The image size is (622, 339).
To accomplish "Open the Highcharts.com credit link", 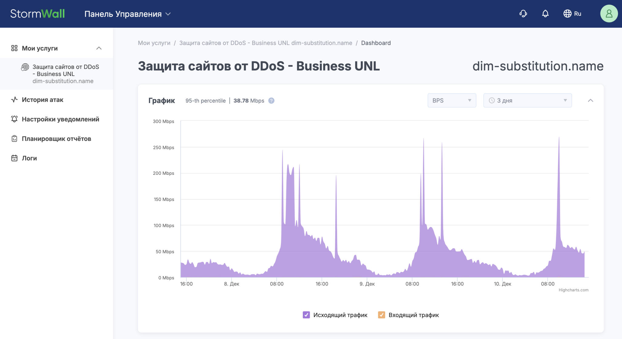I will pos(573,290).
